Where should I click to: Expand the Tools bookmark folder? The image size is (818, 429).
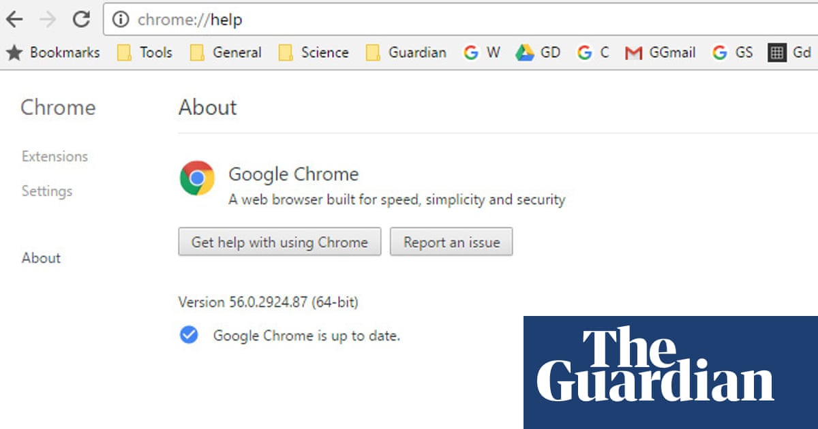click(x=145, y=53)
